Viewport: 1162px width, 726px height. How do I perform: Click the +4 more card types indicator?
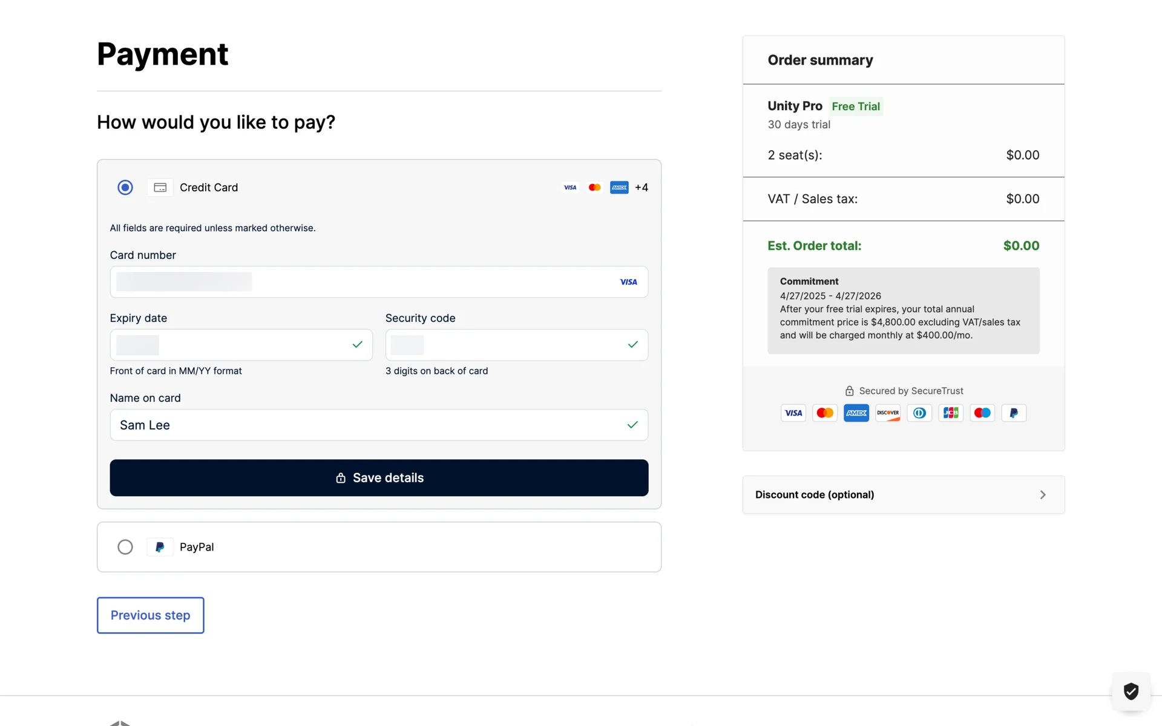point(642,188)
